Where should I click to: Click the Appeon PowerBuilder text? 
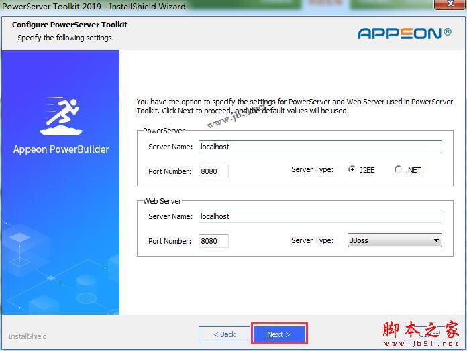61,149
